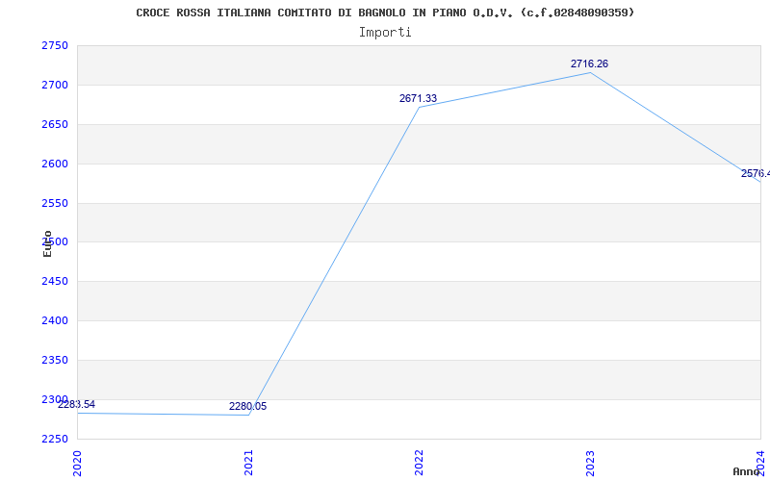Click the 2600 y-axis value

55,164
